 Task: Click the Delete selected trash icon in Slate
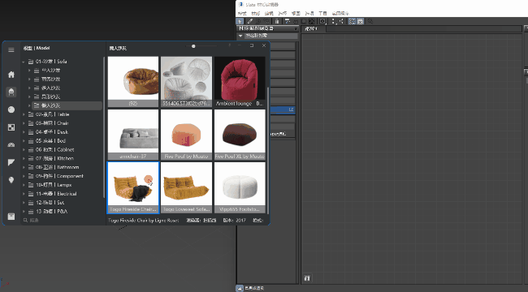[x=277, y=21]
